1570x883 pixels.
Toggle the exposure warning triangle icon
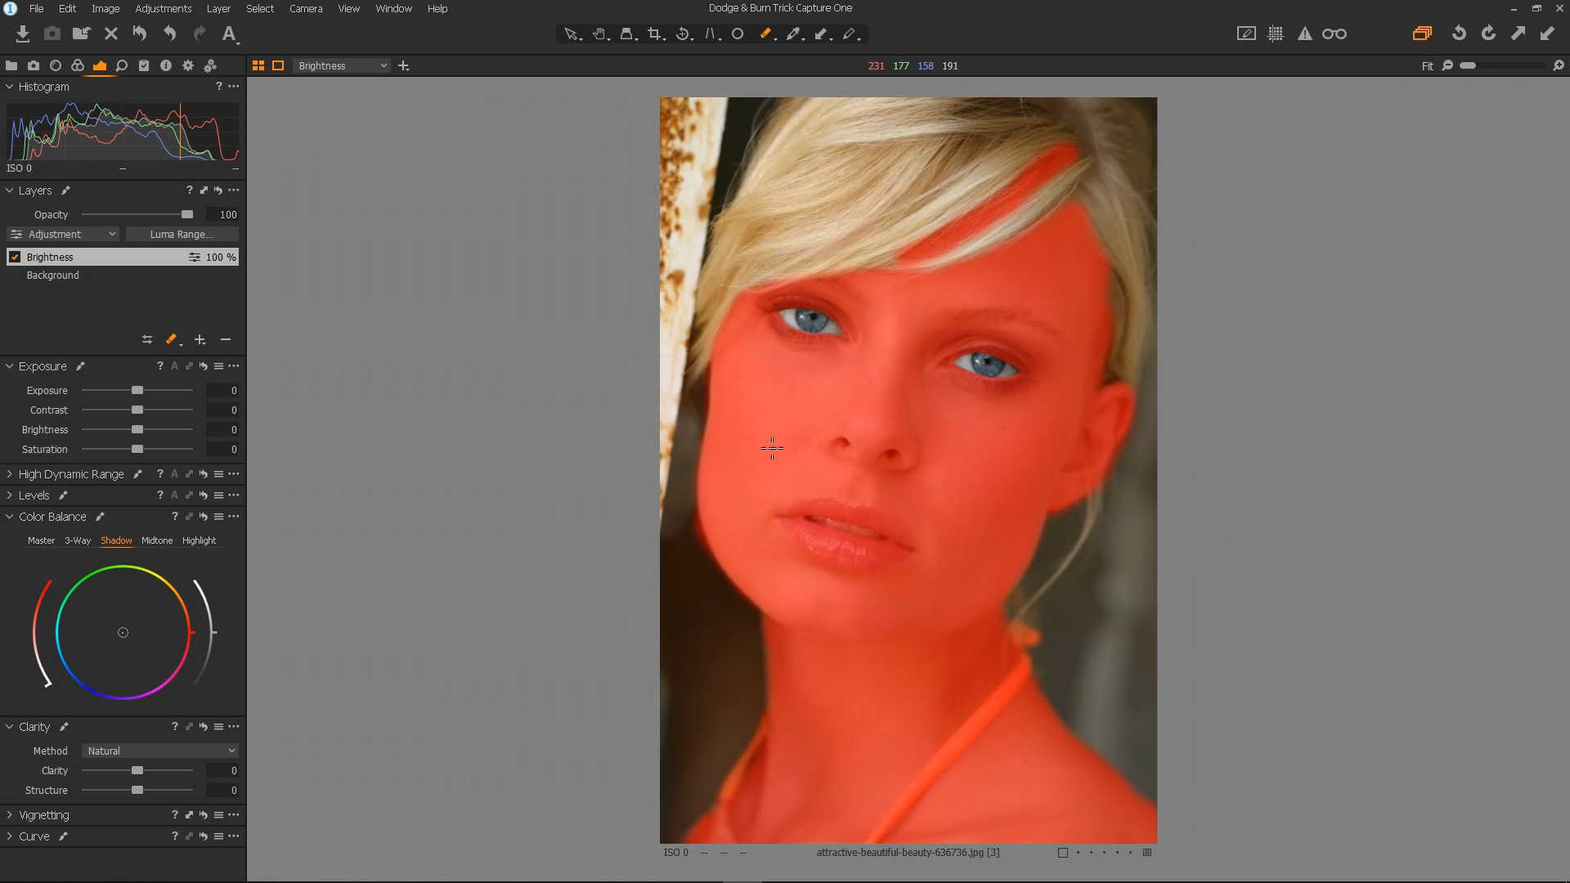(x=1305, y=34)
